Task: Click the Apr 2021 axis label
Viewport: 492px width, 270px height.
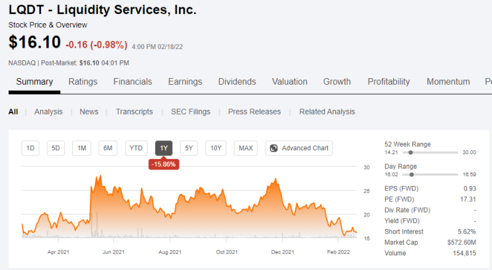Action: click(58, 252)
